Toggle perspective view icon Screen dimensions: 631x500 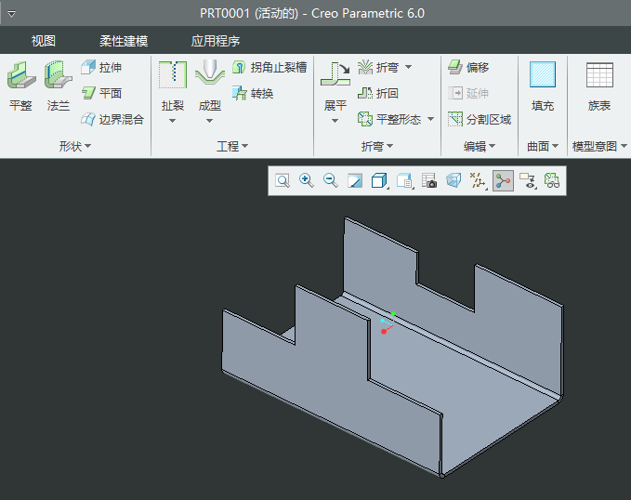(454, 180)
